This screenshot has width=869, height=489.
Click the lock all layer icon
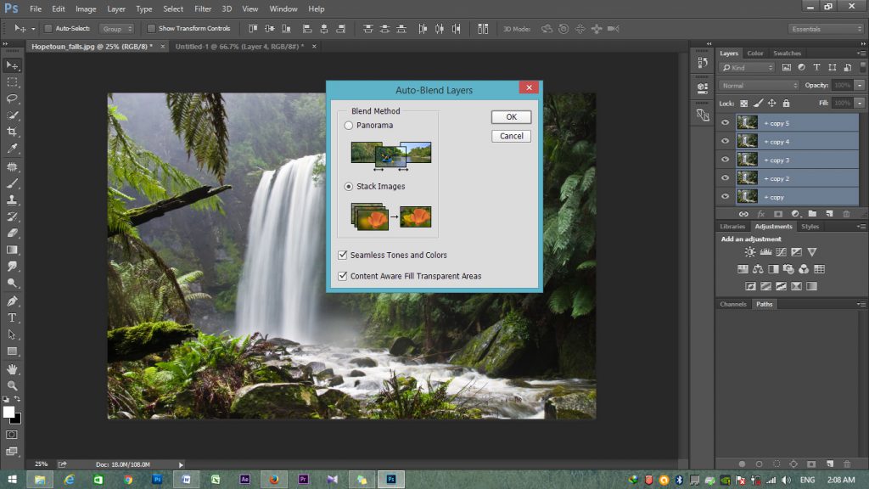786,103
